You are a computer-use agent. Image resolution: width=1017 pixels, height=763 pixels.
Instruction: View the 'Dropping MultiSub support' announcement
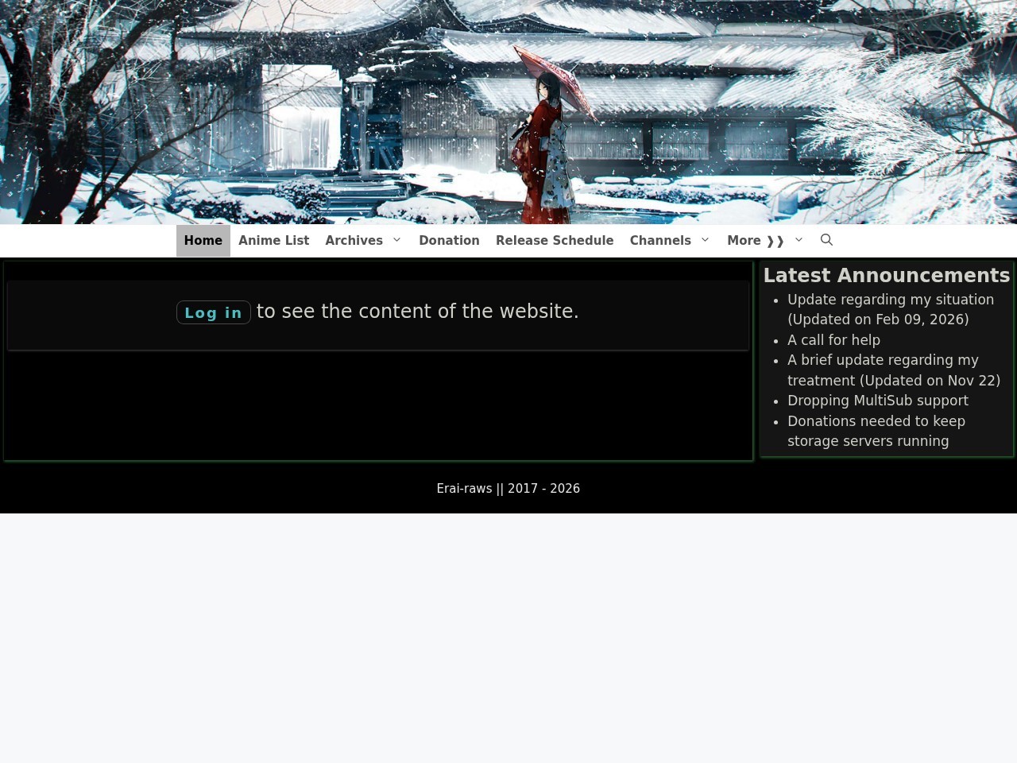877,401
